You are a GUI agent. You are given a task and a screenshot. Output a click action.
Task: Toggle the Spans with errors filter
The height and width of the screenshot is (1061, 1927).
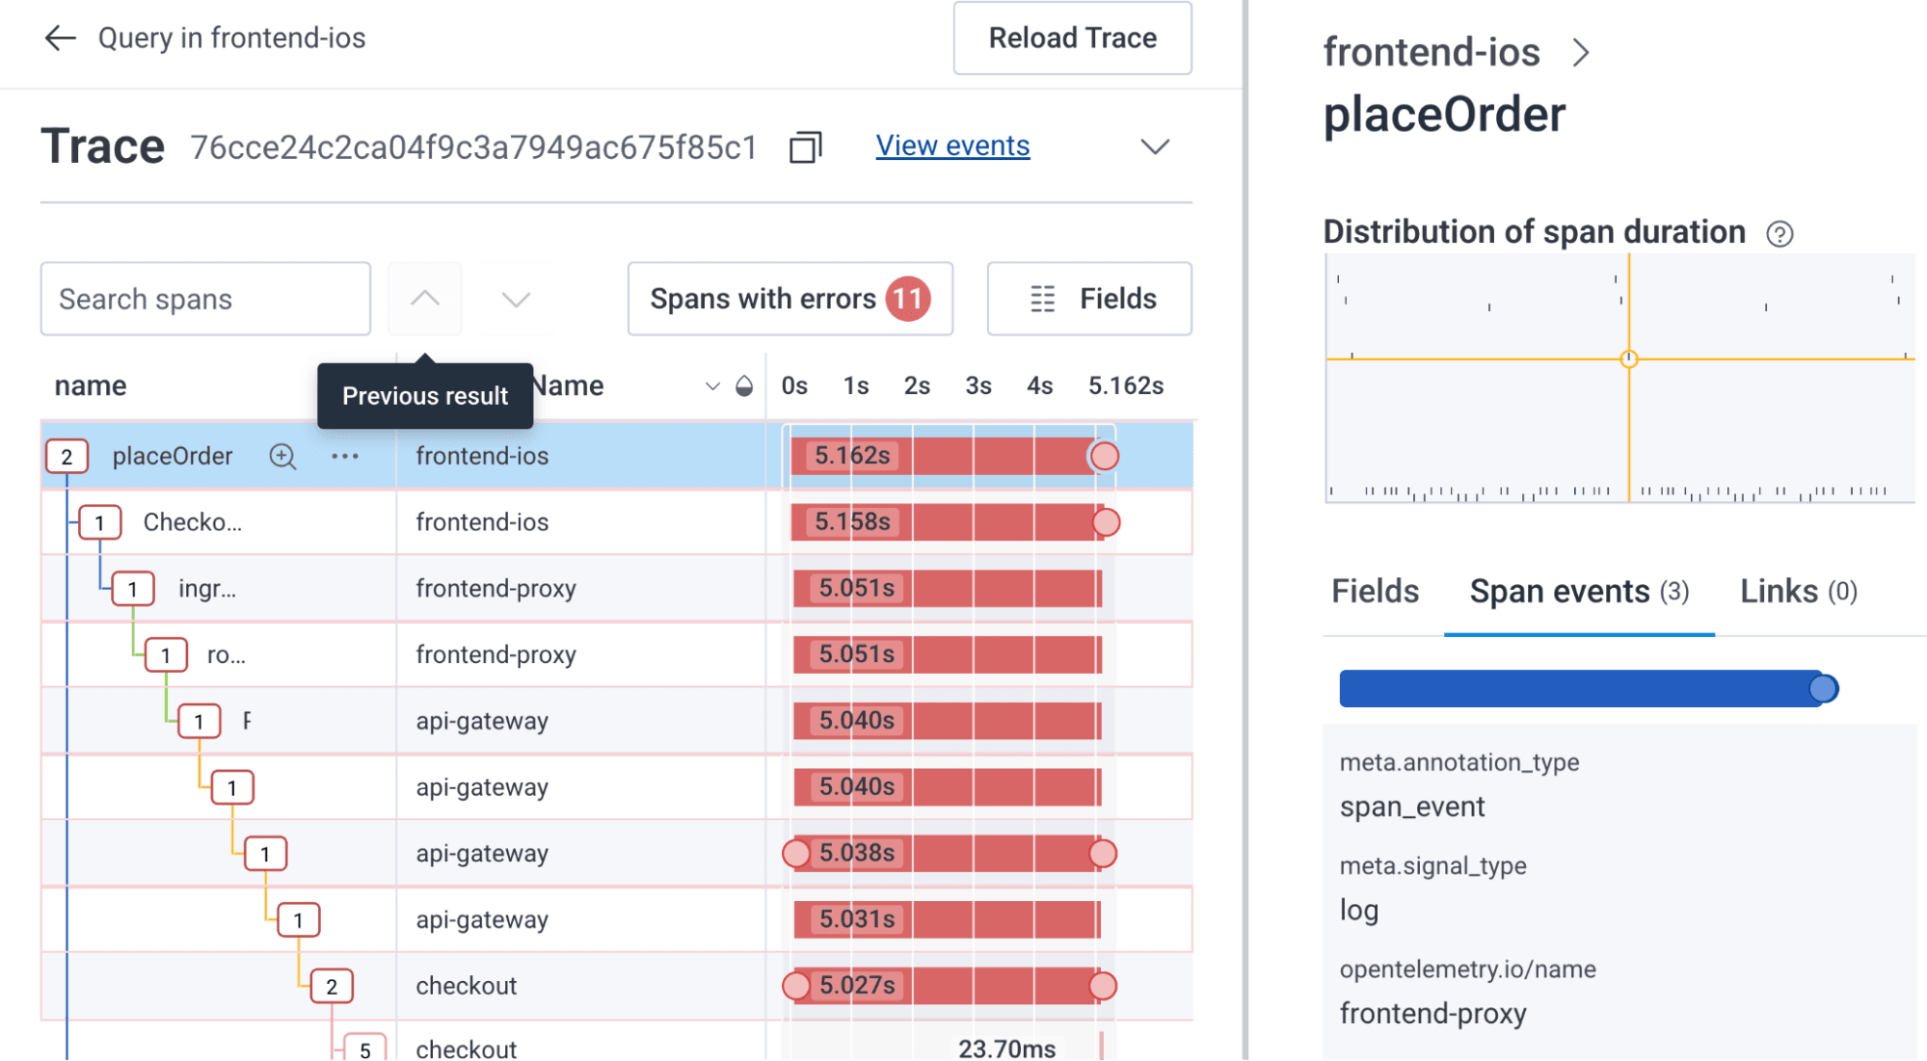point(790,299)
